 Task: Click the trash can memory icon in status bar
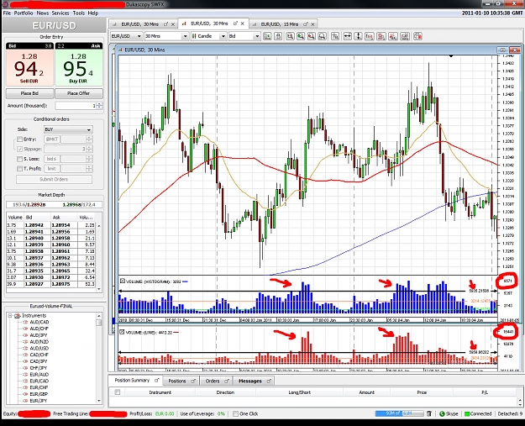pos(429,413)
